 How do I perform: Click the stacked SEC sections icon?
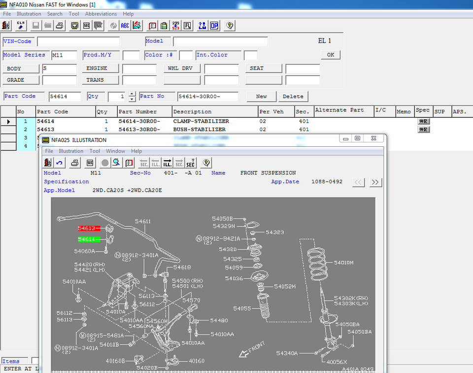coord(99,26)
